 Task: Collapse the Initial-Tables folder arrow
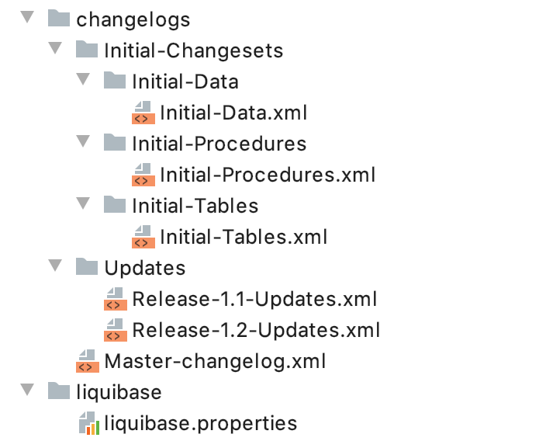[x=83, y=203]
